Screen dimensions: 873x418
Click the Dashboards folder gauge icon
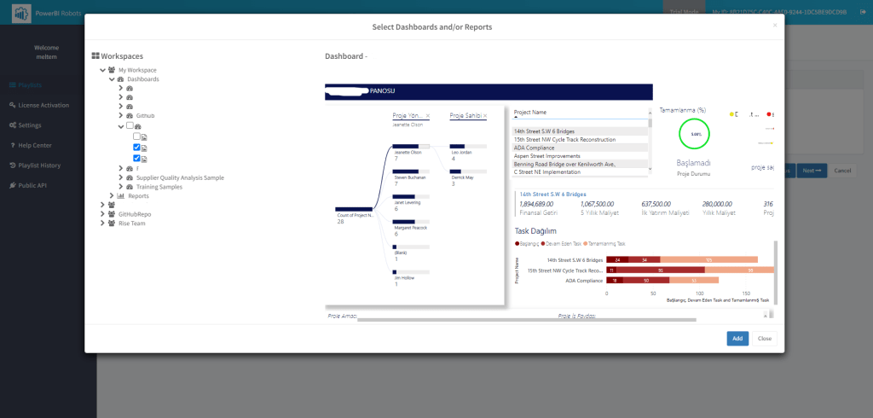click(120, 79)
